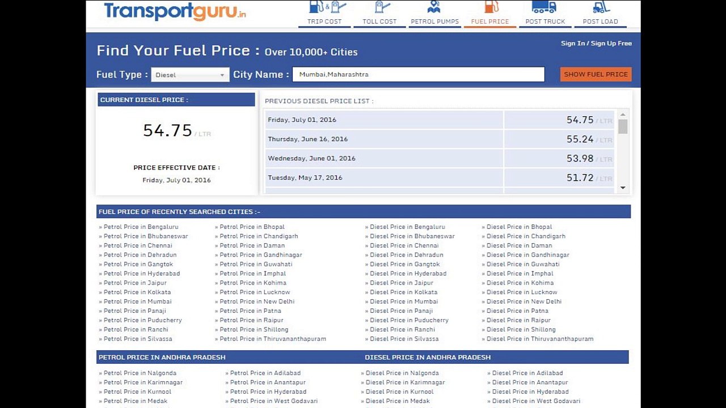Click the Post Truck lorry icon
The height and width of the screenshot is (408, 726).
545,6
